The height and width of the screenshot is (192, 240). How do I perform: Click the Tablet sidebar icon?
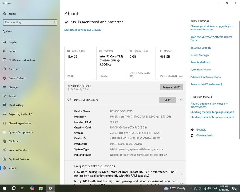[x=4, y=96]
